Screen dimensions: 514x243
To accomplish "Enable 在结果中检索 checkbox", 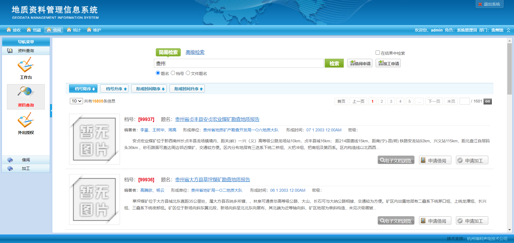I will (x=378, y=53).
